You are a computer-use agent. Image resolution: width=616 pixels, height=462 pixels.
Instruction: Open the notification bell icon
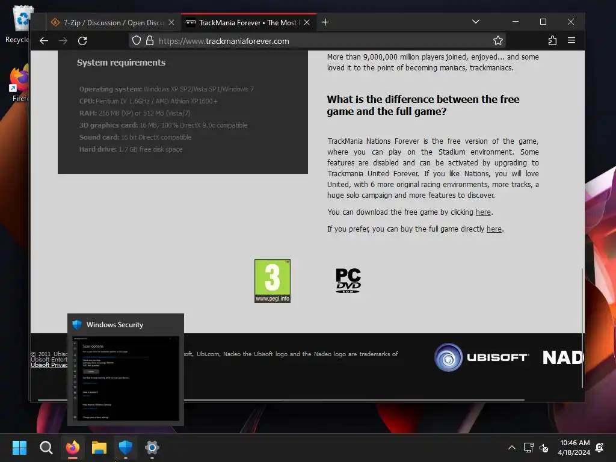click(x=600, y=448)
